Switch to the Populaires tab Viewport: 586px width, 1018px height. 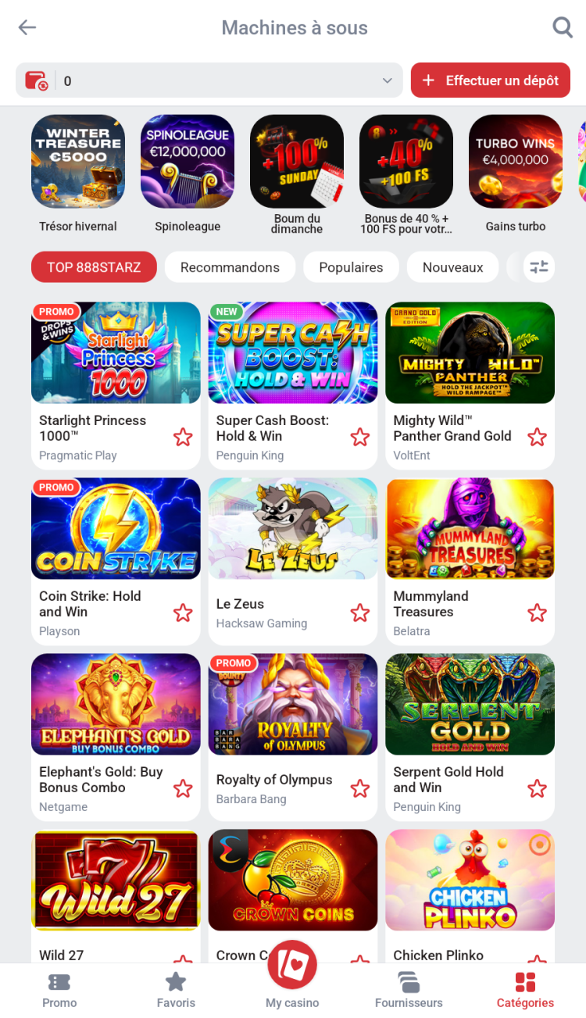click(351, 267)
